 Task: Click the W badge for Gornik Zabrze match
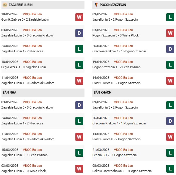pyautogui.click(x=79, y=17)
